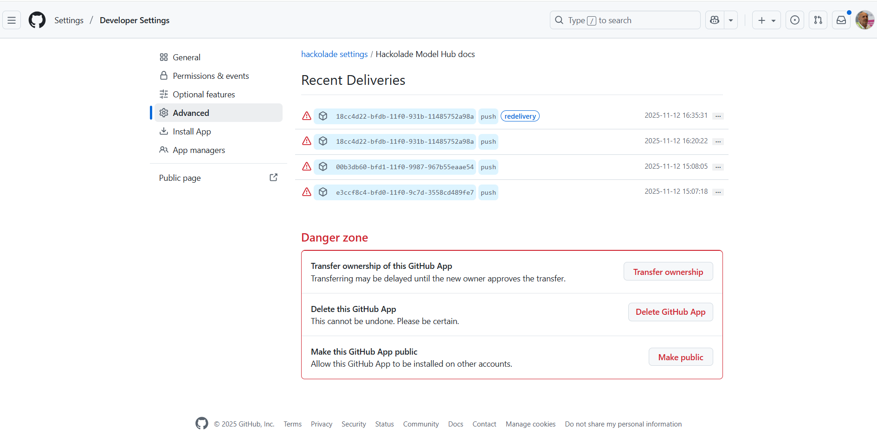
Task: Expand the Copilot dropdown arrow
Action: click(730, 20)
